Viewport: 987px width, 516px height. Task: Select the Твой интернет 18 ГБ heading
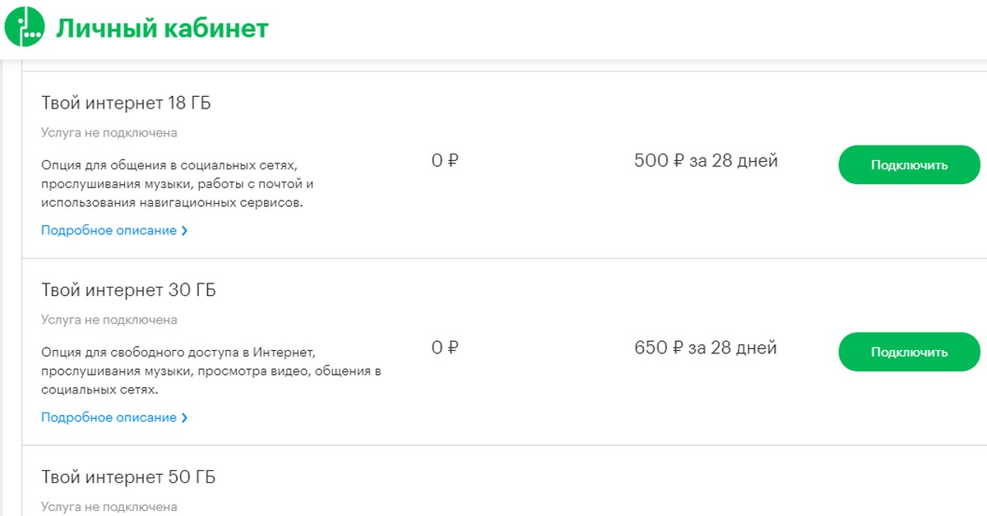coord(128,104)
